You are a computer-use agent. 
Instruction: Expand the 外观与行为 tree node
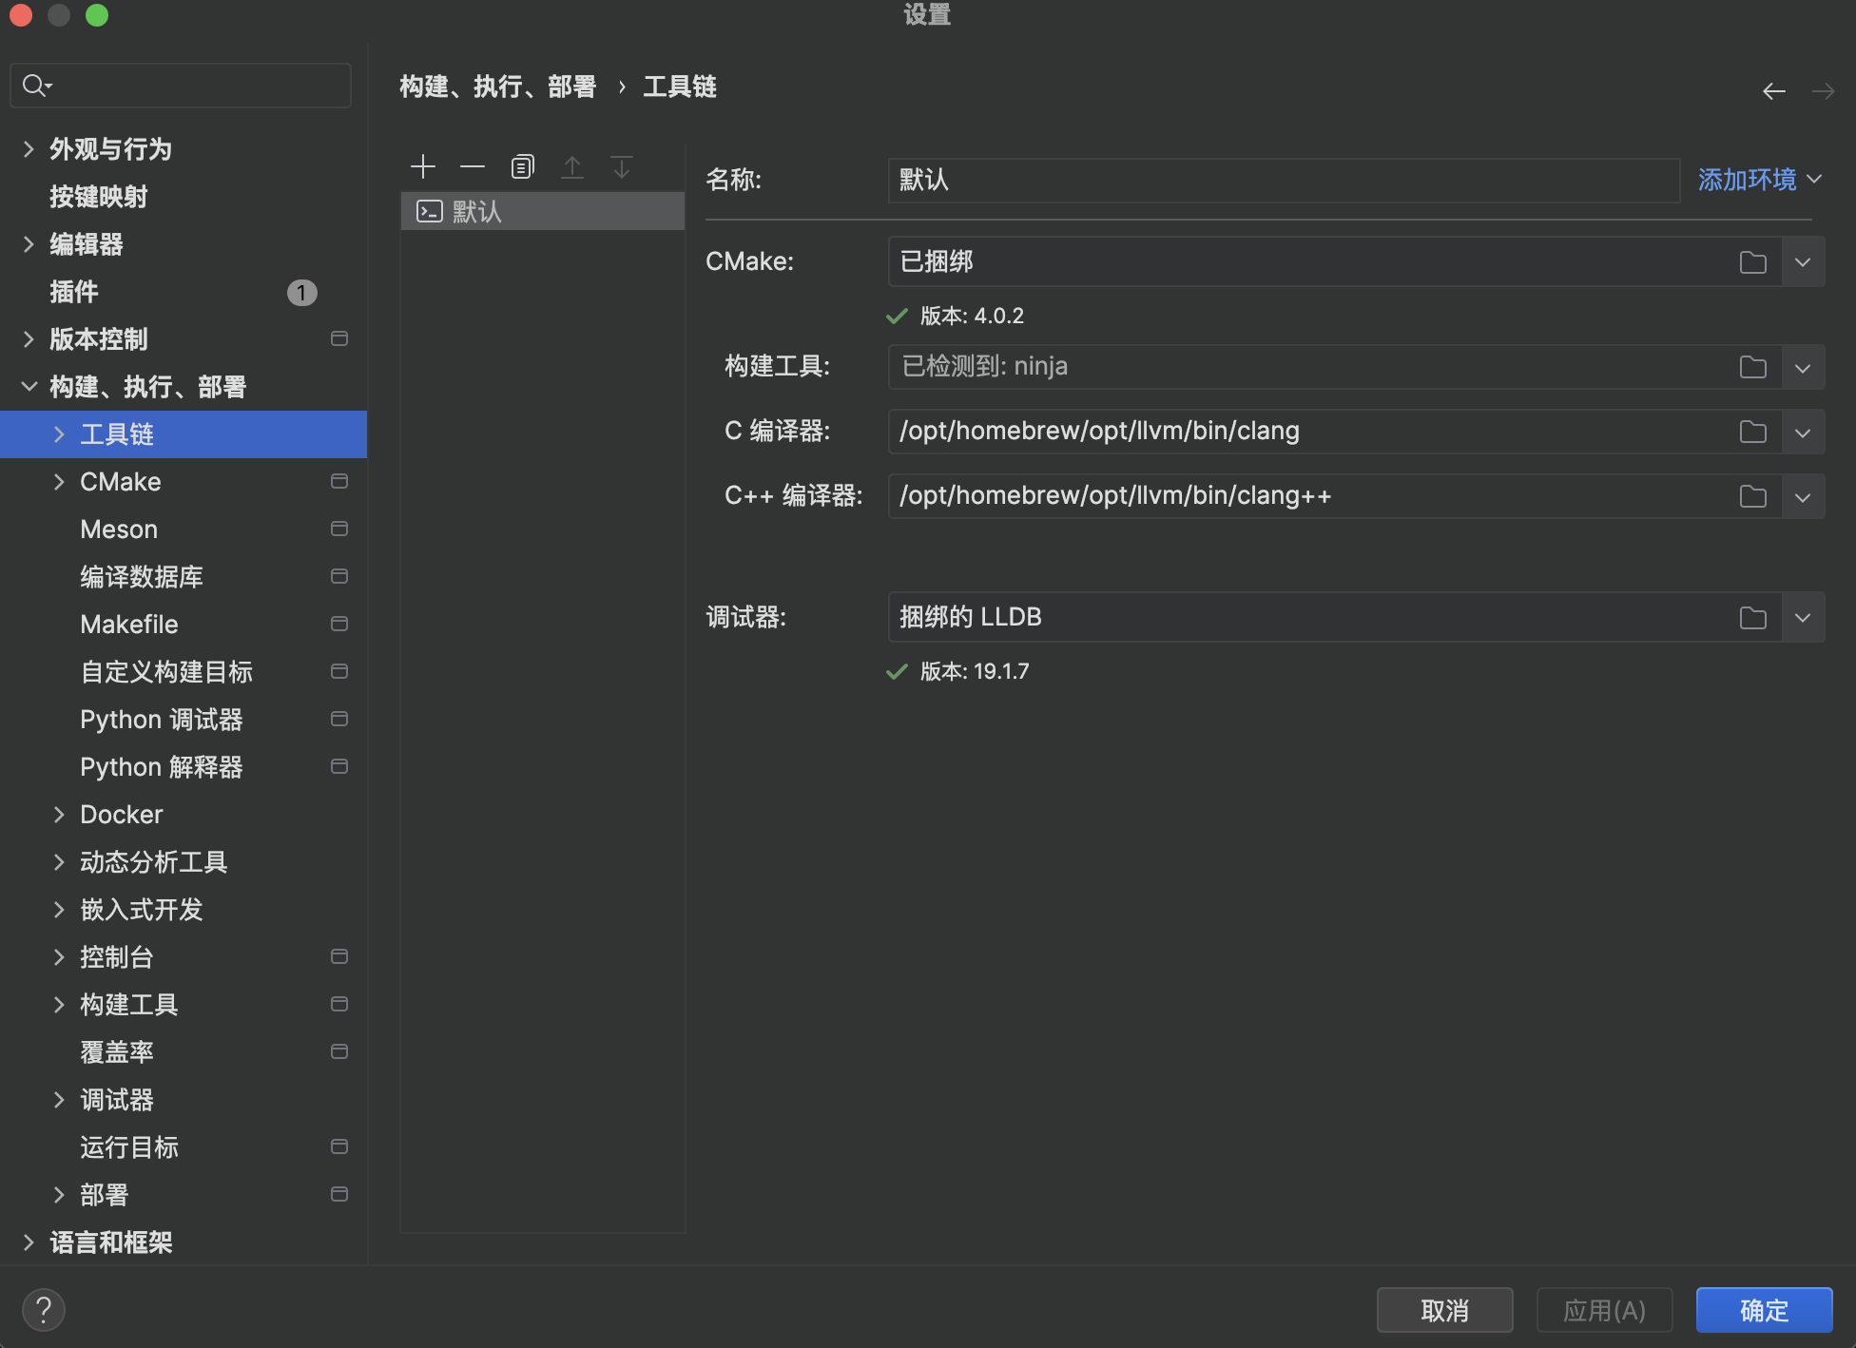pos(29,149)
